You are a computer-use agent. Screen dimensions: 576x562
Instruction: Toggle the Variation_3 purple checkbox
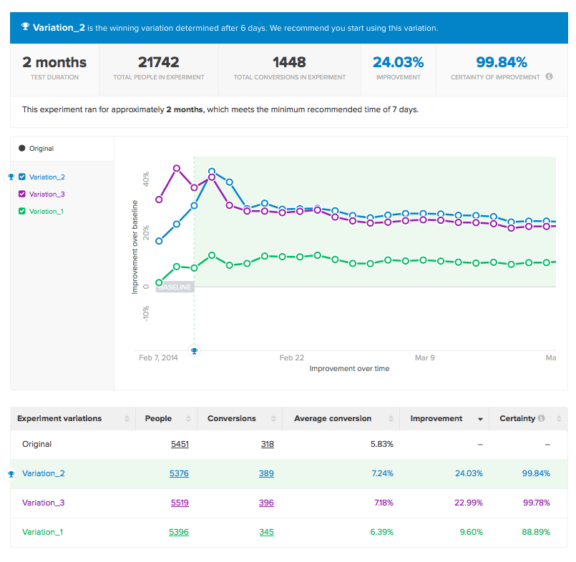point(21,194)
